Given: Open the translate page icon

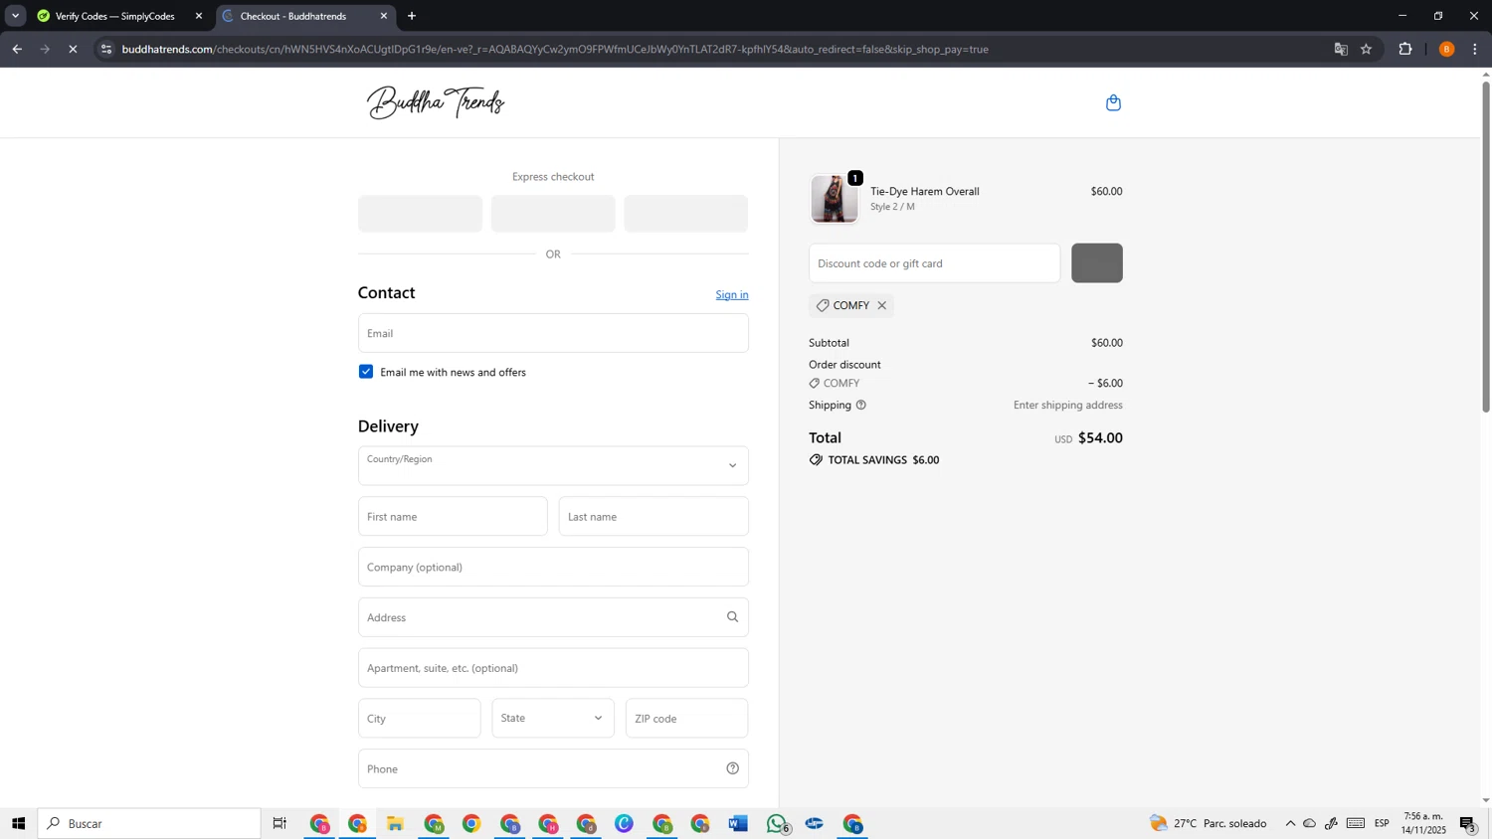Looking at the screenshot, I should [1341, 49].
